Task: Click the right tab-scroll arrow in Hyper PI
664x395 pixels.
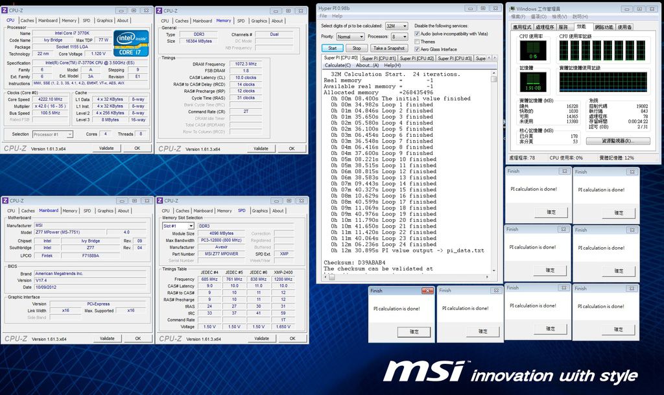Action: (x=494, y=58)
